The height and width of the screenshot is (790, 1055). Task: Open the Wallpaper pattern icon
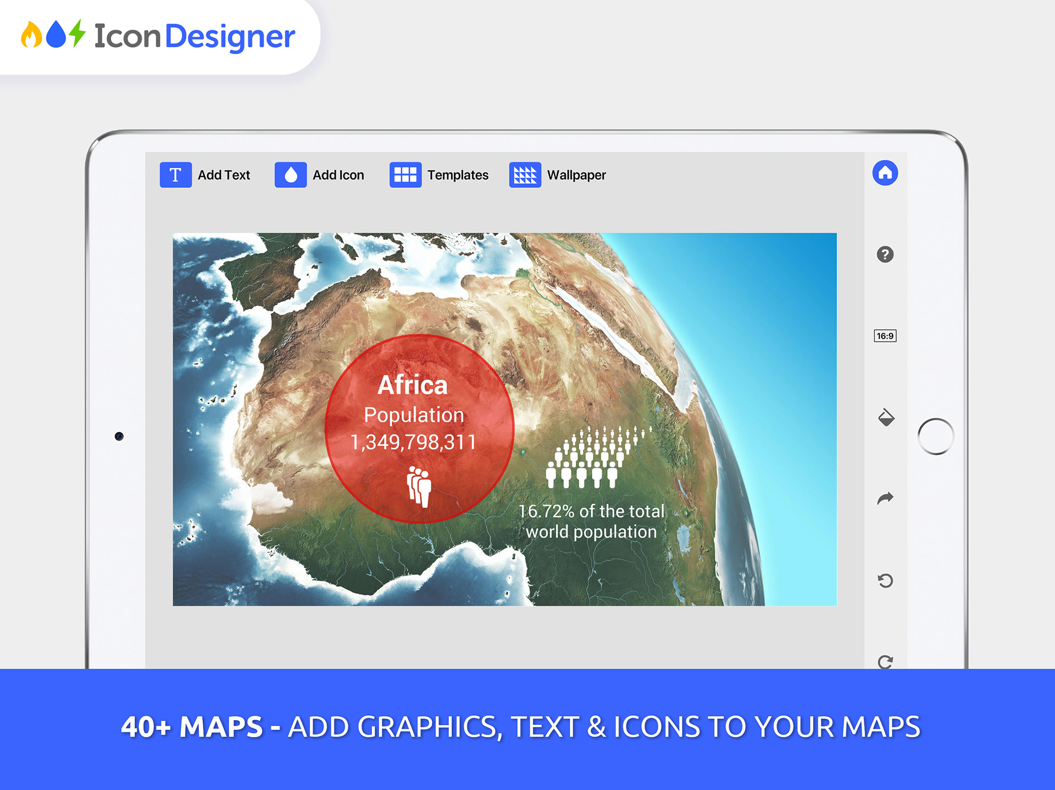(525, 175)
